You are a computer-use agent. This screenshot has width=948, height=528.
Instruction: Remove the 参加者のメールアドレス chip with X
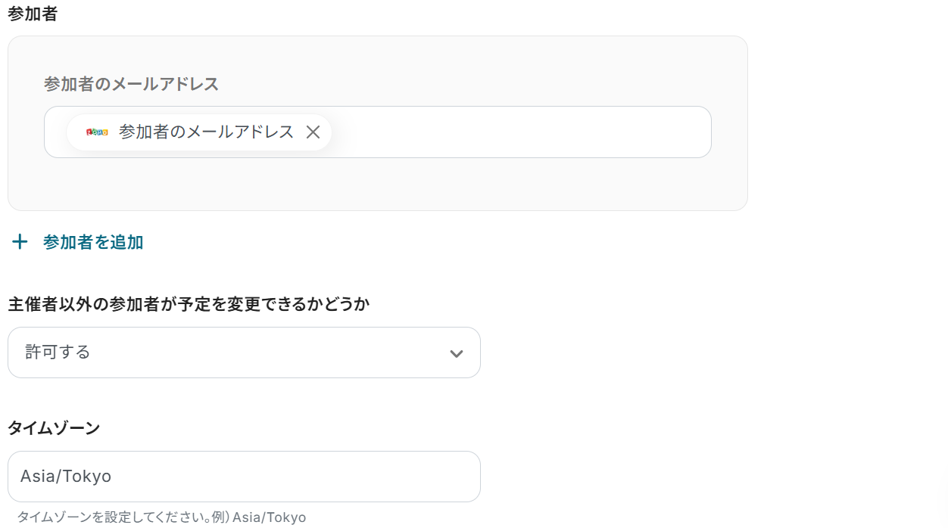(x=313, y=132)
